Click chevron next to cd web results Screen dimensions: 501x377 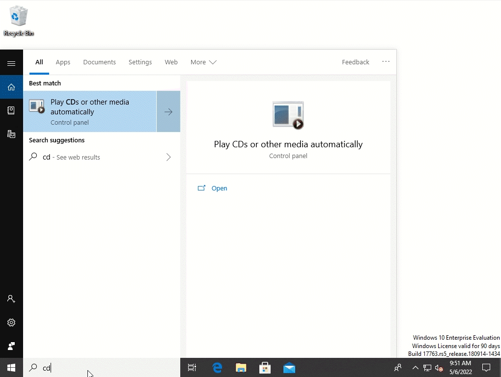tap(168, 157)
